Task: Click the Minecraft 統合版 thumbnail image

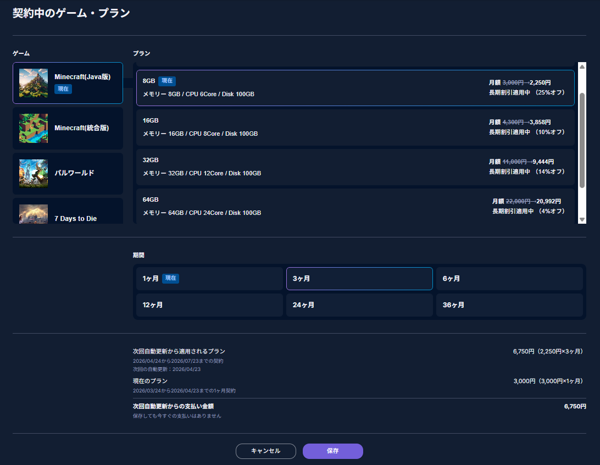Action: (34, 128)
